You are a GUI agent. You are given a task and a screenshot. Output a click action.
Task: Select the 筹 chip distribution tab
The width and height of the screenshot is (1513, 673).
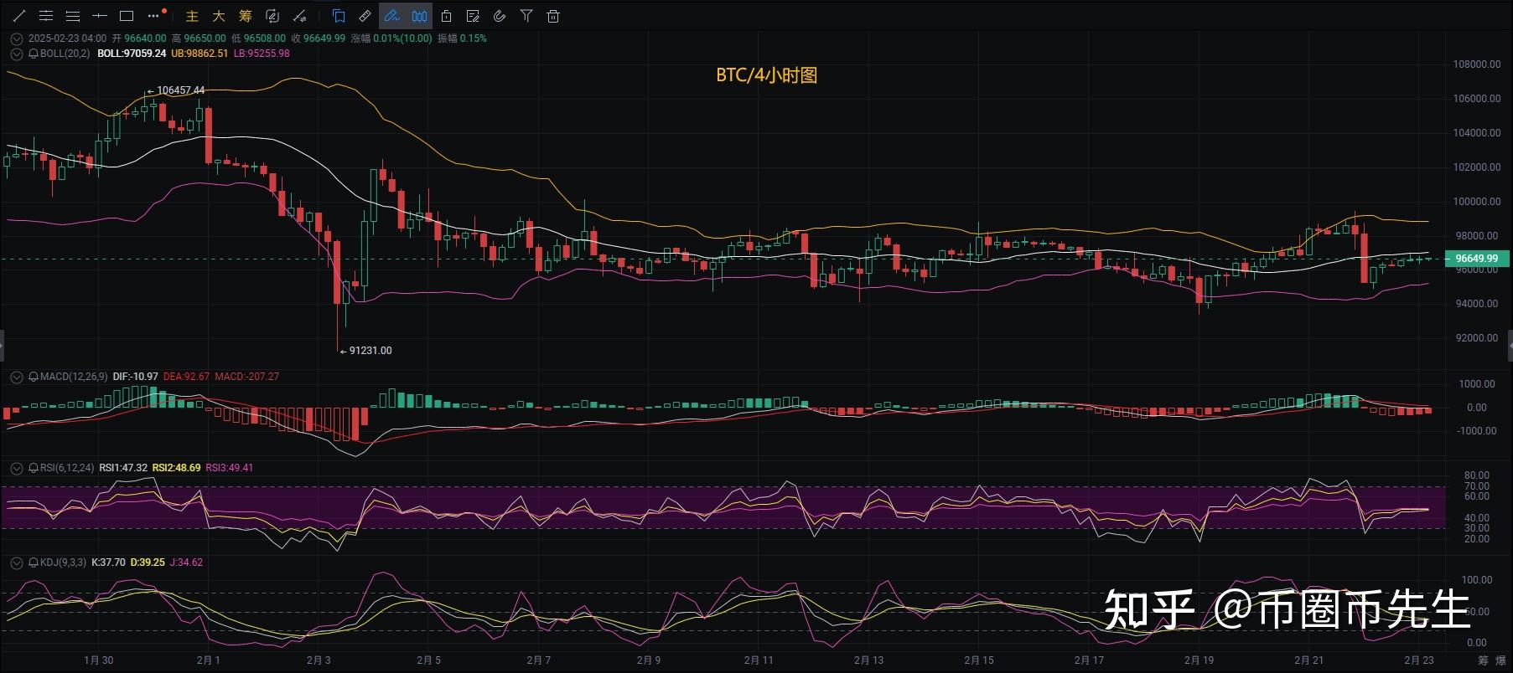click(245, 16)
